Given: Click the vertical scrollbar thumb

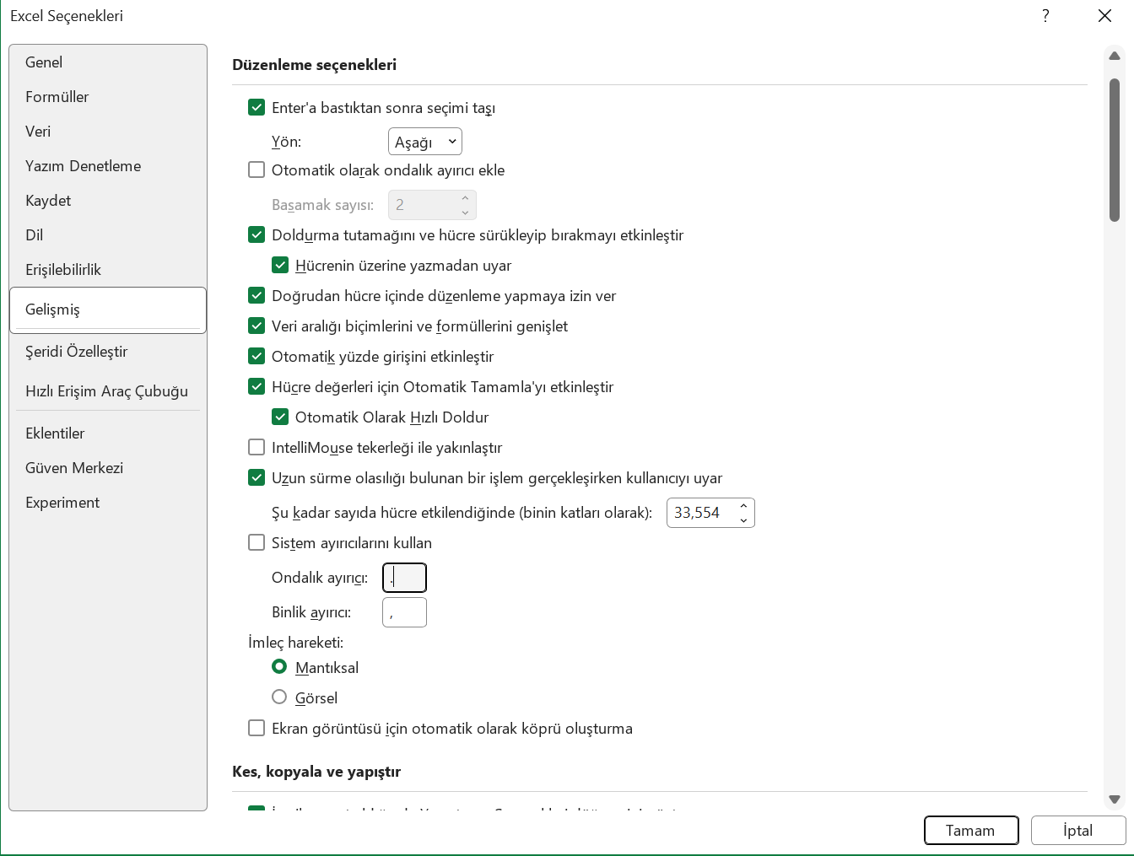Looking at the screenshot, I should tap(1115, 150).
